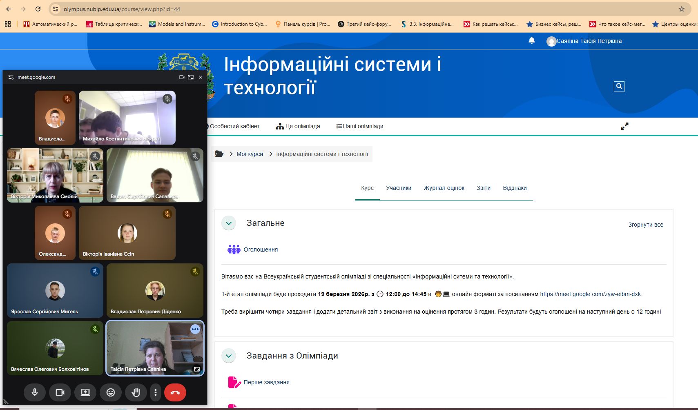Raise hand in the Meet call
The height and width of the screenshot is (410, 698).
pos(136,392)
